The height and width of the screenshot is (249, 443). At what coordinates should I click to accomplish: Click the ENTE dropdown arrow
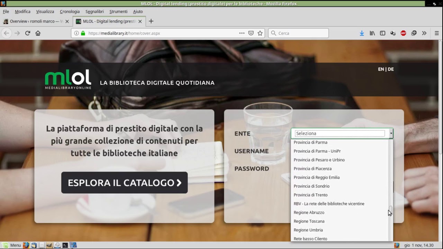391,133
